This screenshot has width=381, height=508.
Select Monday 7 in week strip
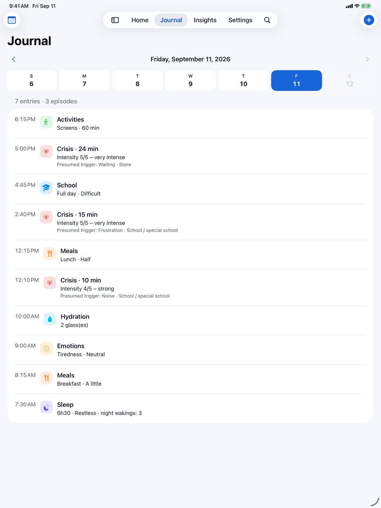[84, 80]
